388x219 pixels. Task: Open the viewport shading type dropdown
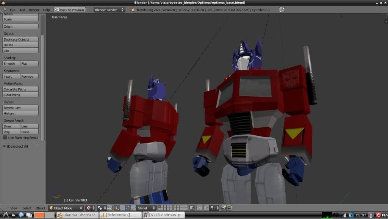click(90, 208)
